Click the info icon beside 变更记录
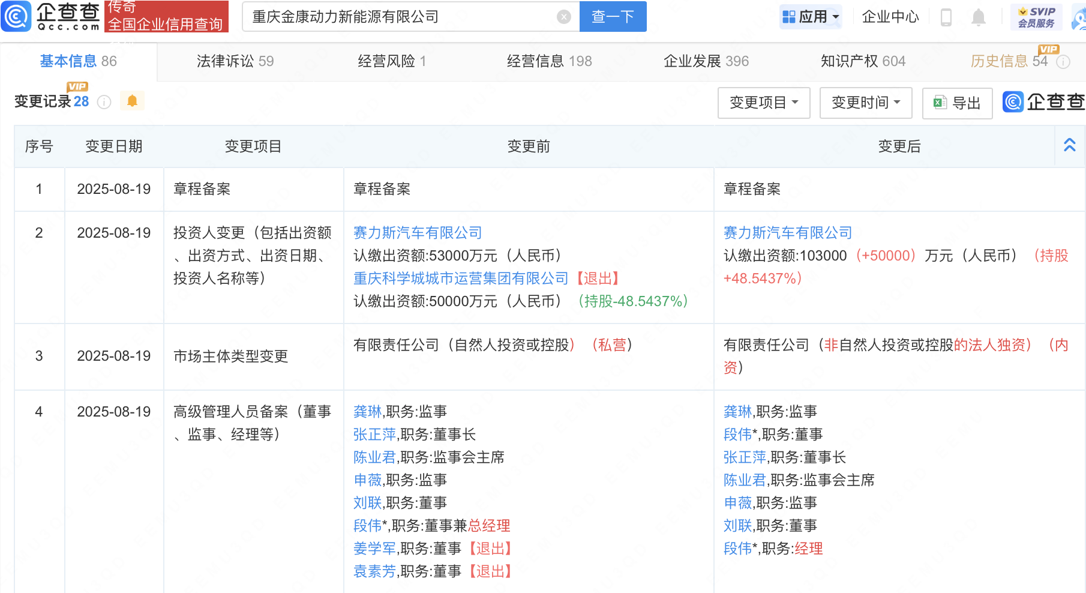Screen dimensions: 1086x593 (x=104, y=102)
